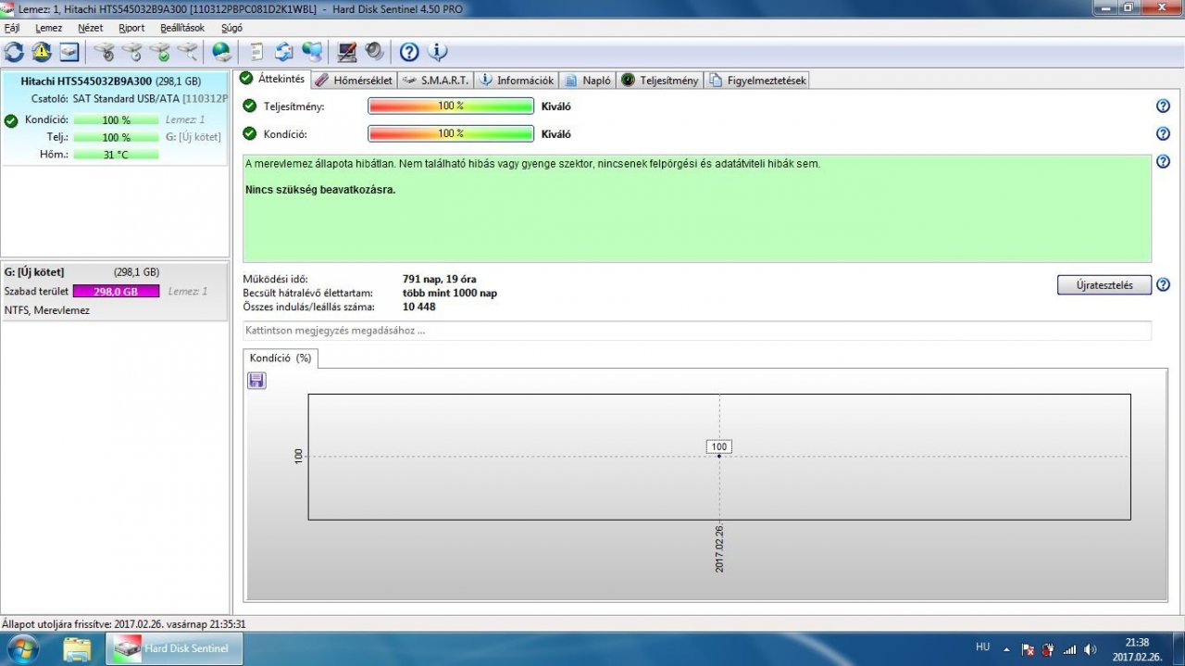
Task: Click the speaker sound toolbar icon
Action: (375, 52)
